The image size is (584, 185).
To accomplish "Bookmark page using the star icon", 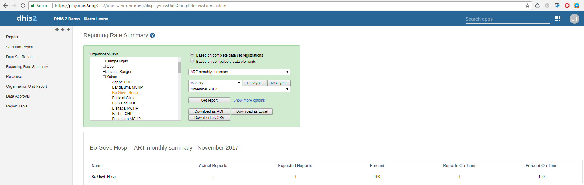I will [528, 6].
